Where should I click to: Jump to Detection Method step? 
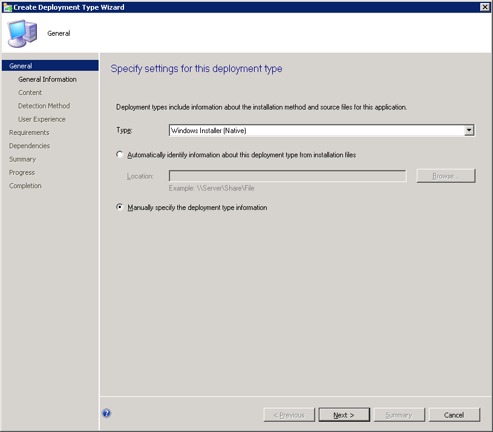point(44,106)
